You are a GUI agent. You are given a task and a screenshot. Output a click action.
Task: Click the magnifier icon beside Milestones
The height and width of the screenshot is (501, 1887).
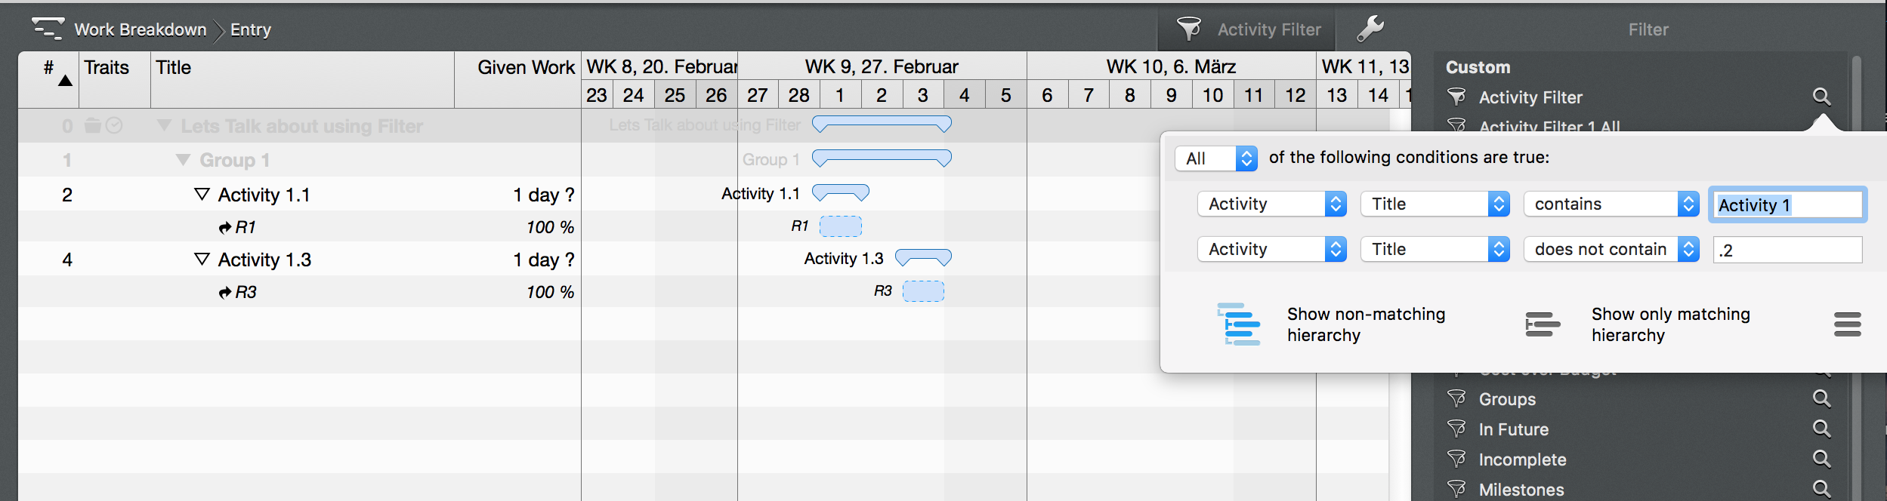pyautogui.click(x=1824, y=489)
